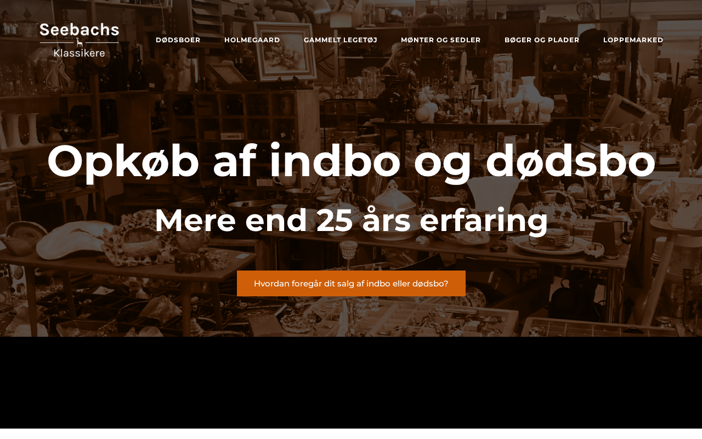Image resolution: width=702 pixels, height=439 pixels.
Task: Click the Seebachs Klassikere logo
Action: (x=80, y=40)
